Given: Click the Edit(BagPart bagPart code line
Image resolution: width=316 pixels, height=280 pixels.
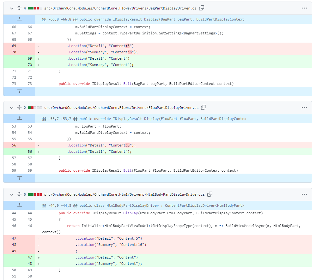Looking at the screenshot, I should click(x=146, y=84).
